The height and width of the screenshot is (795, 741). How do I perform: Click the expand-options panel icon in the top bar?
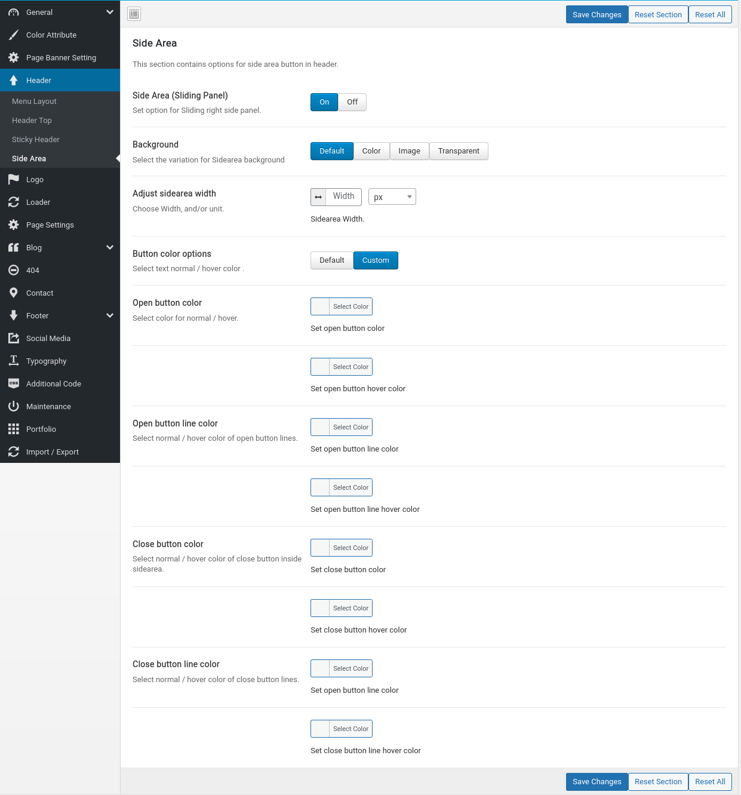click(134, 14)
